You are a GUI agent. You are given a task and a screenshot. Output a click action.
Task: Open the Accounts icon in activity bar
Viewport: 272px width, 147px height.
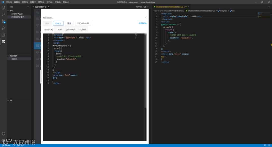click(3, 134)
